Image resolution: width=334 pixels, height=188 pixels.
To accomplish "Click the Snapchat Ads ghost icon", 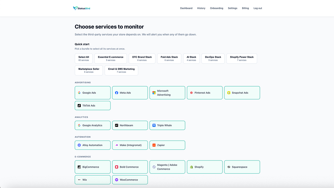I will point(229,93).
